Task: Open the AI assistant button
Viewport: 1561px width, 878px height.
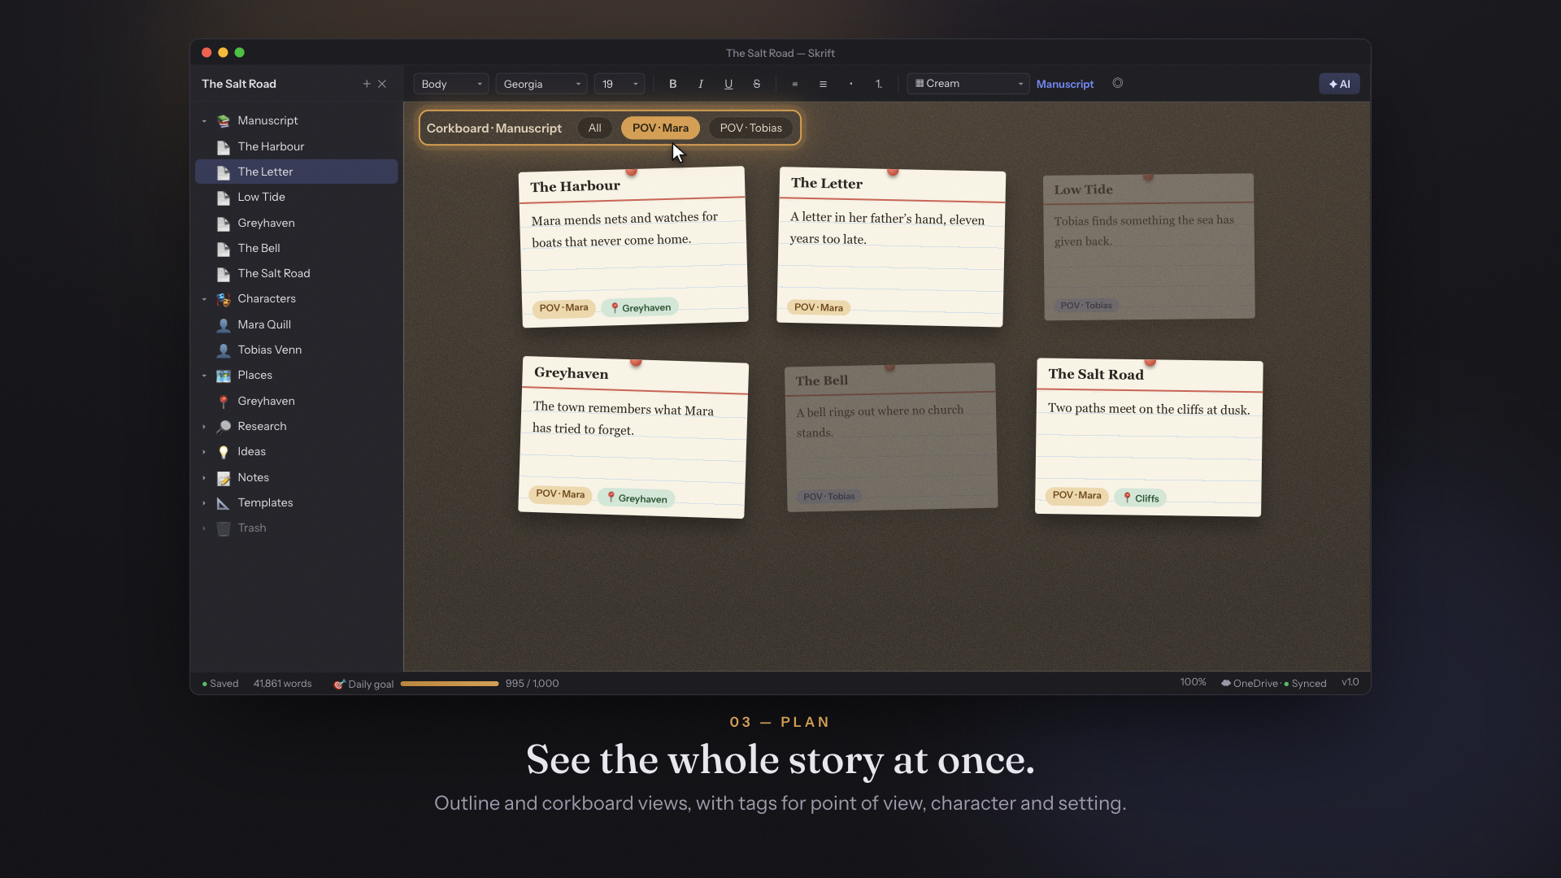Action: [x=1339, y=84]
